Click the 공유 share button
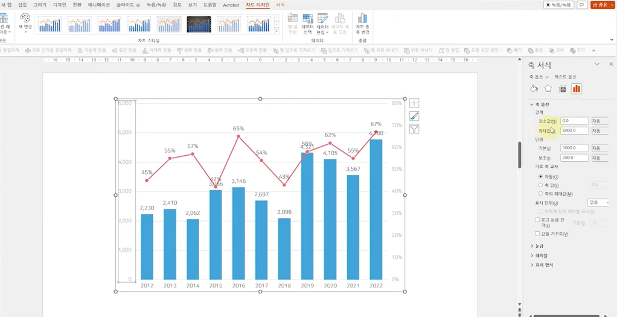 click(x=603, y=5)
